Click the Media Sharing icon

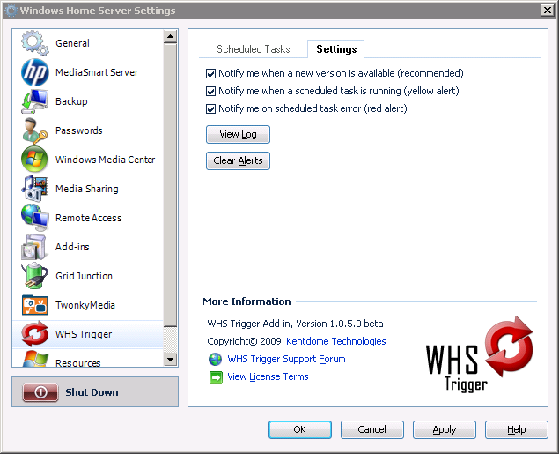(x=34, y=189)
